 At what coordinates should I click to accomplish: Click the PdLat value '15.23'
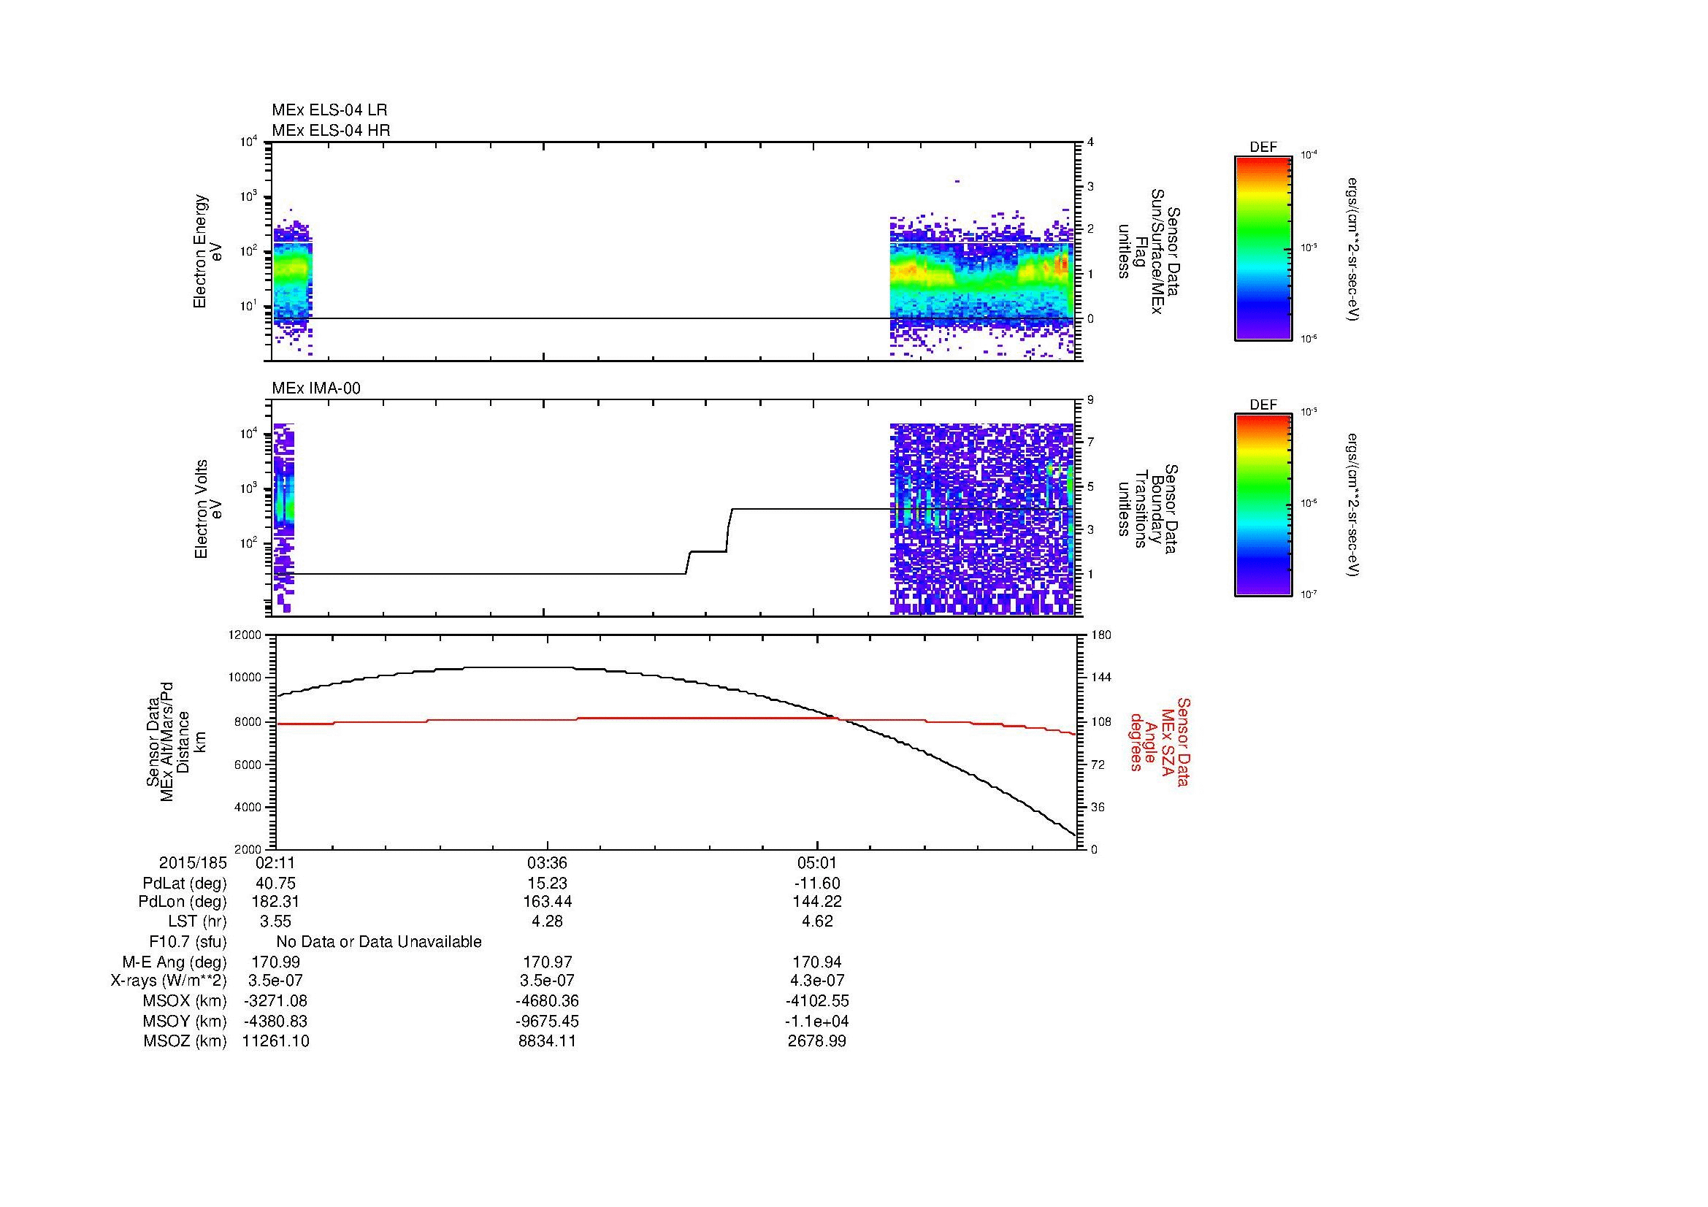(x=548, y=884)
